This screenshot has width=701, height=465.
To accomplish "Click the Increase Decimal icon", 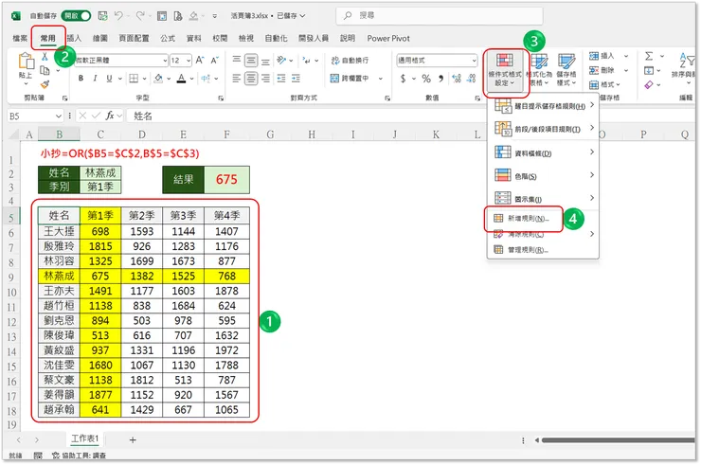I will (457, 79).
